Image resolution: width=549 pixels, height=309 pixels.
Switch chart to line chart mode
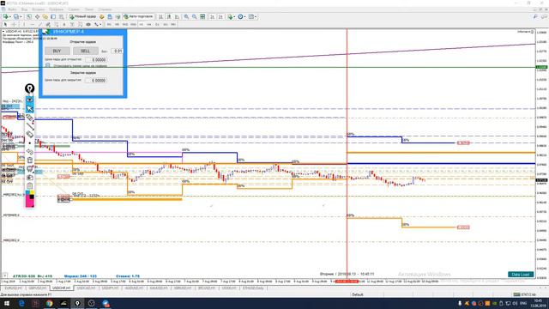(177, 16)
